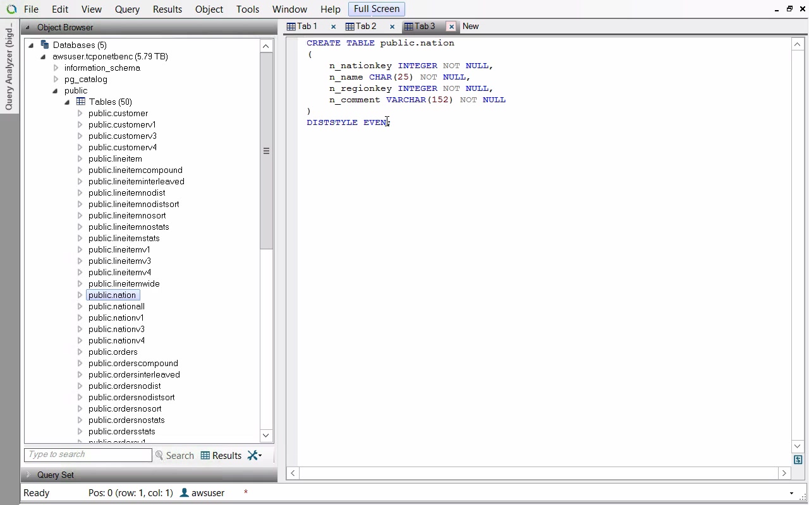Click the Databases (5) stack icon

point(45,45)
